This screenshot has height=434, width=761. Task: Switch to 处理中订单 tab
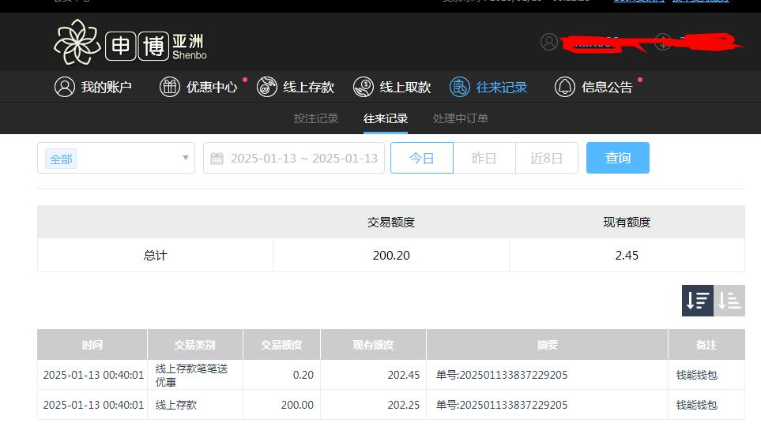(461, 118)
